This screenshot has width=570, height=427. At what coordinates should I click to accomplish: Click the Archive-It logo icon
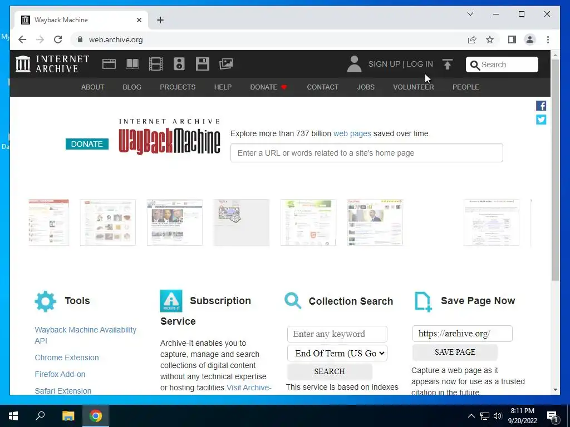(x=171, y=301)
